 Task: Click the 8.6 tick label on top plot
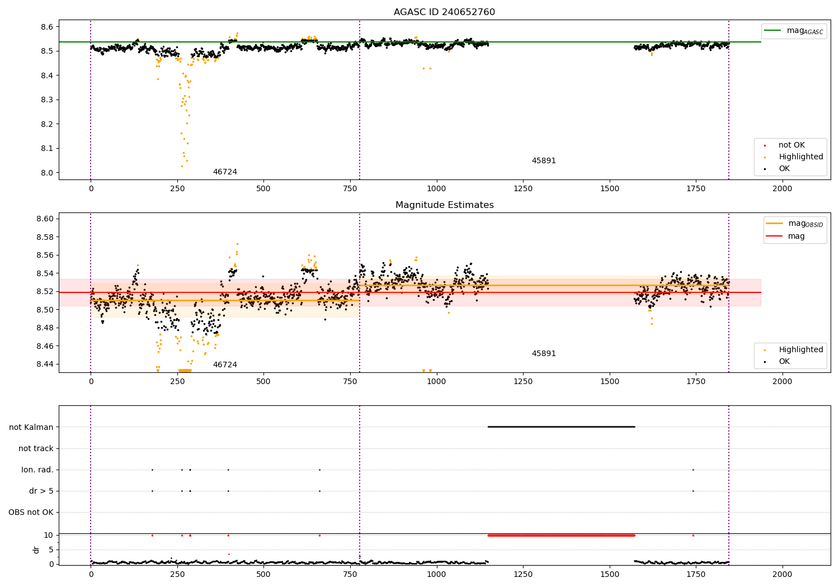(47, 27)
